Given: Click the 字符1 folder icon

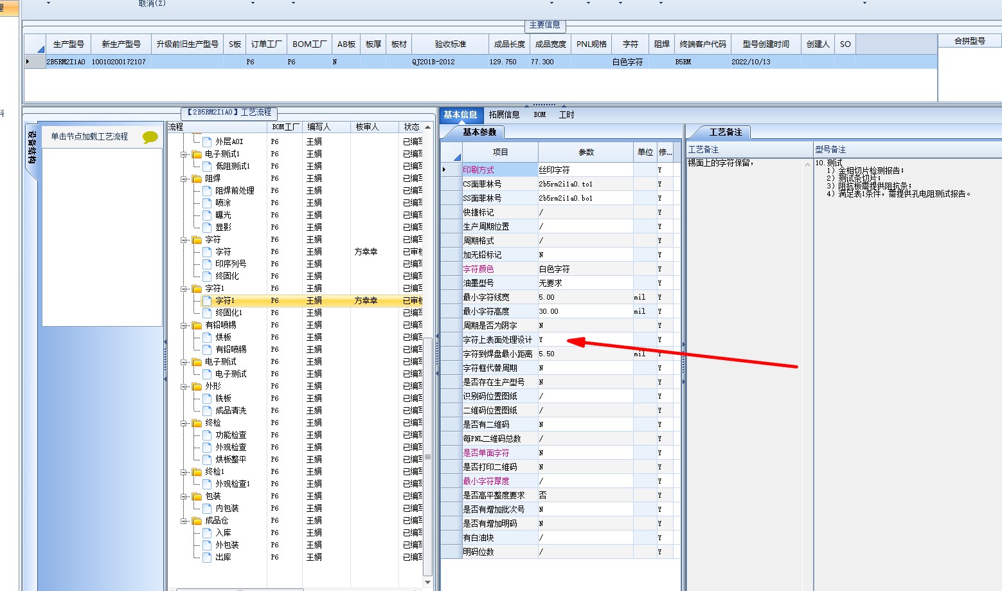Looking at the screenshot, I should 197,288.
